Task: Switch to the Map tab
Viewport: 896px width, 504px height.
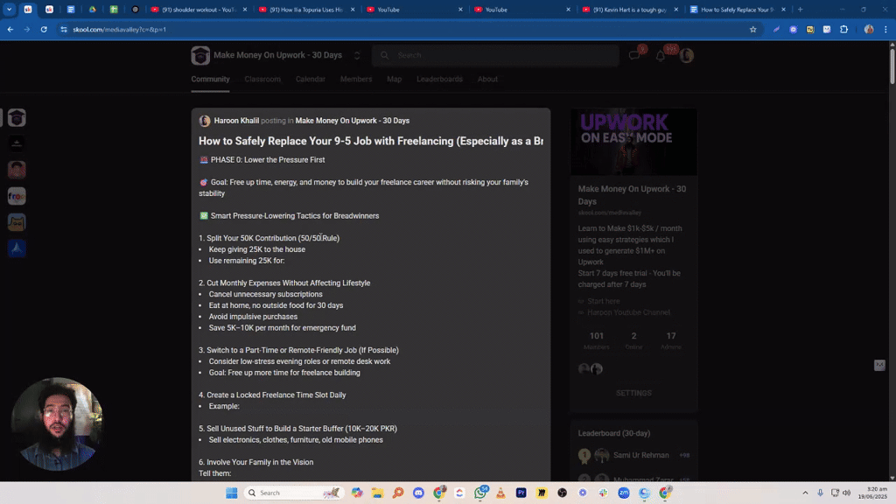Action: [395, 79]
